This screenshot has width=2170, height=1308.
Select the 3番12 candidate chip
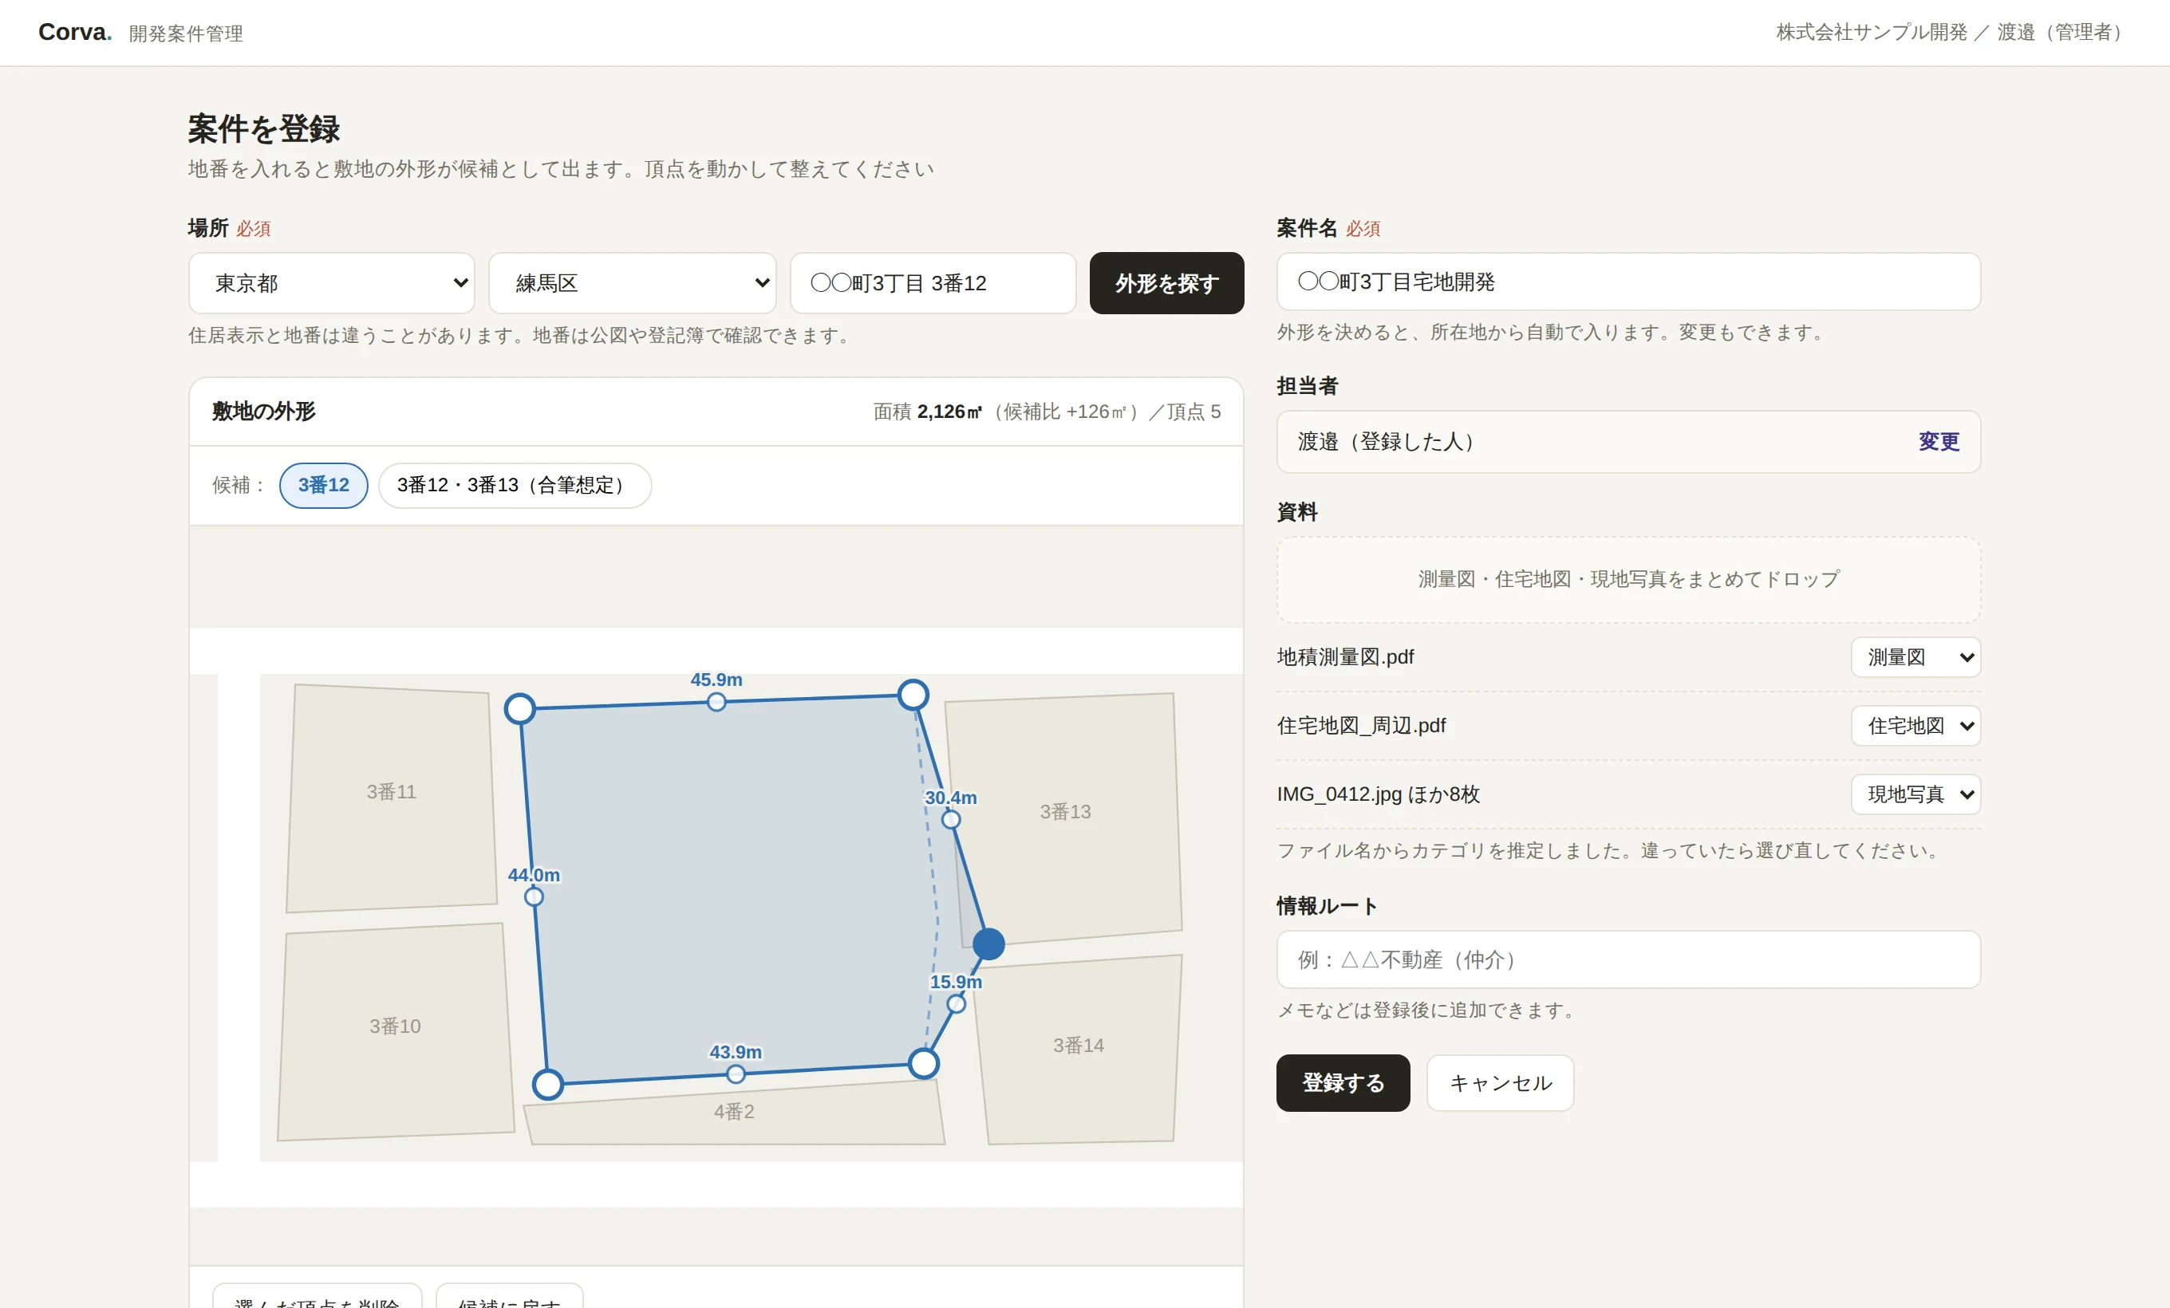tap(323, 485)
